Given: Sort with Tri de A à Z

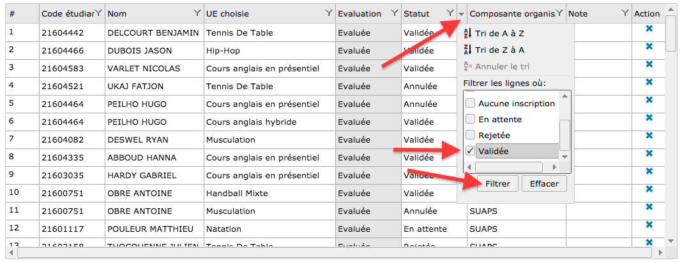Looking at the screenshot, I should click(499, 33).
